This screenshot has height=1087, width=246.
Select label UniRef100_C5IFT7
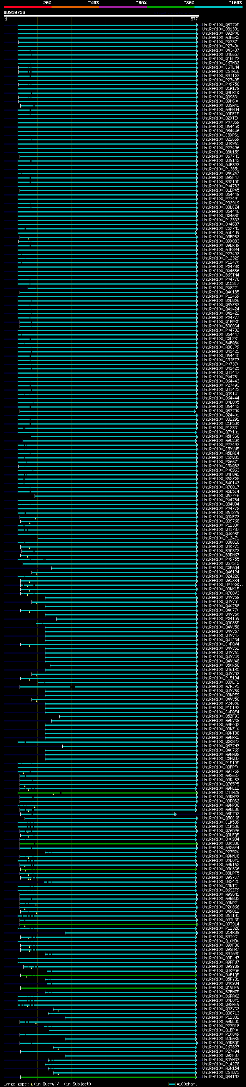[221, 360]
